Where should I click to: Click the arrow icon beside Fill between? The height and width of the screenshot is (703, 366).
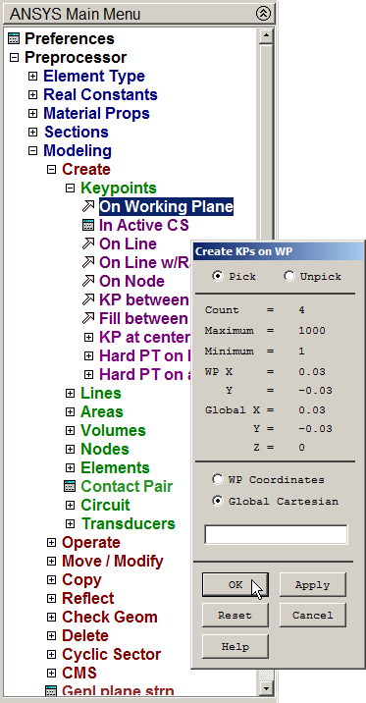coord(88,318)
